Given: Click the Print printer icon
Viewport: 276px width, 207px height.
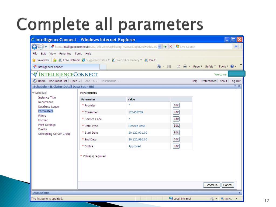Looking at the screenshot, I should tap(185, 67).
